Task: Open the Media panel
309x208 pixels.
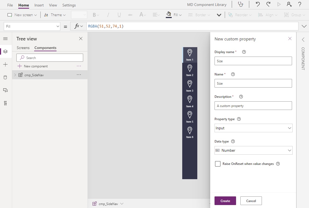Action: click(6, 90)
